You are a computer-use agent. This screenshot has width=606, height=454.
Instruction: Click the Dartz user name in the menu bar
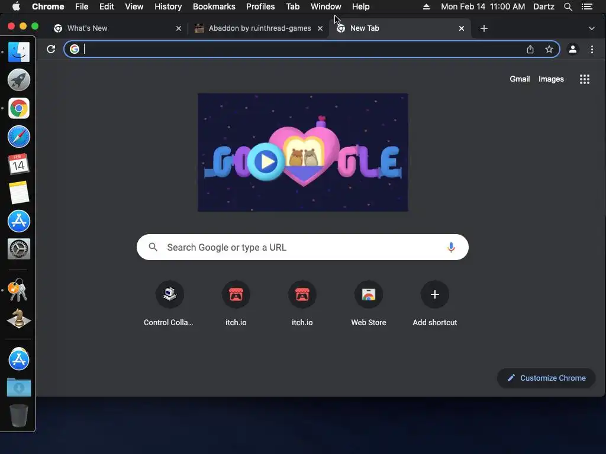click(x=544, y=7)
